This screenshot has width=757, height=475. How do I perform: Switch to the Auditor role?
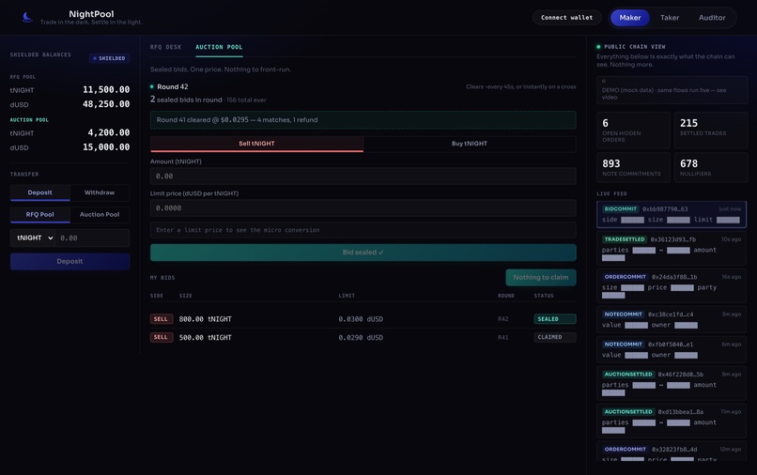[x=712, y=18]
